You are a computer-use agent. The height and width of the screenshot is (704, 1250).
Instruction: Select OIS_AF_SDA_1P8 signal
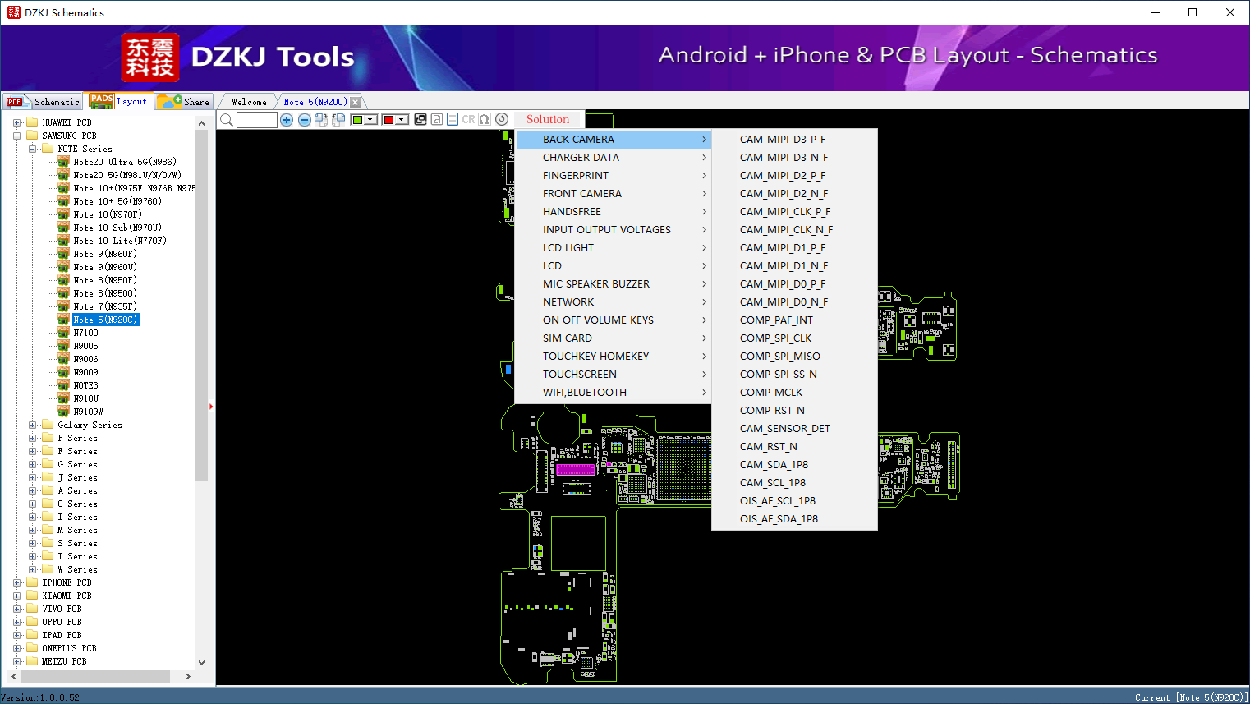pyautogui.click(x=794, y=519)
